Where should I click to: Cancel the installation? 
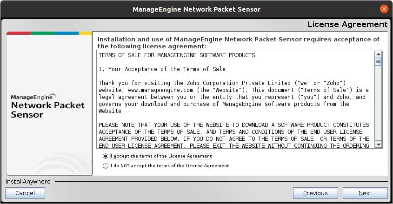(25, 193)
